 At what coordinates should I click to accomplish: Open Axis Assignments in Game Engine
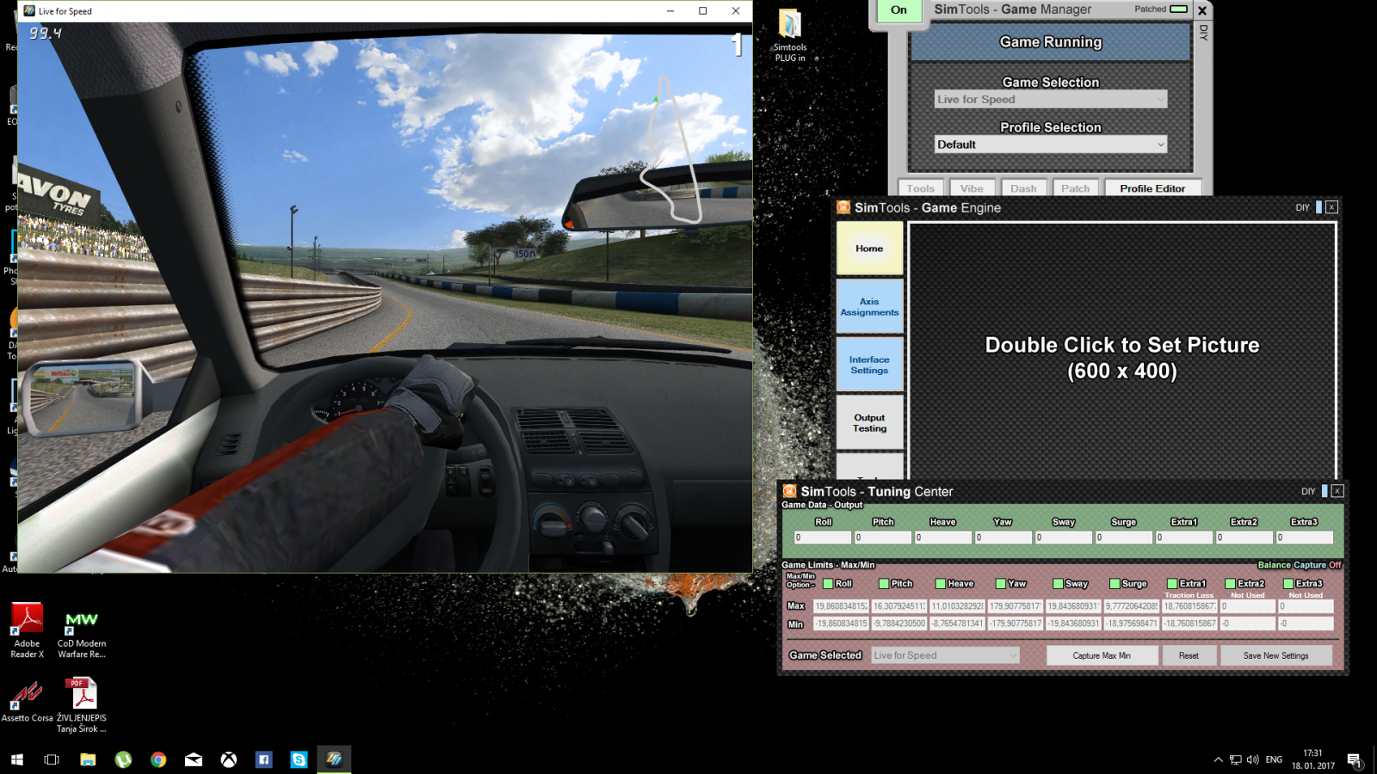point(869,307)
